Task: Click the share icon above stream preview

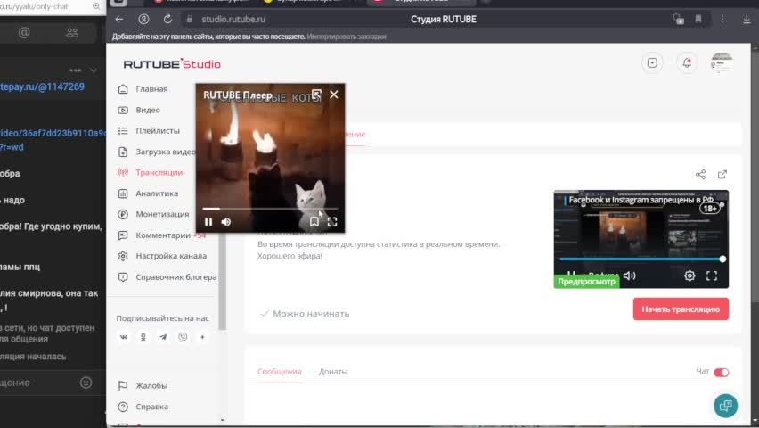Action: point(700,175)
